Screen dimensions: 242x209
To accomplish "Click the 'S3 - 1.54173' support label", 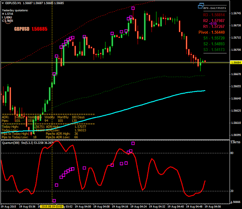I will (214, 50).
